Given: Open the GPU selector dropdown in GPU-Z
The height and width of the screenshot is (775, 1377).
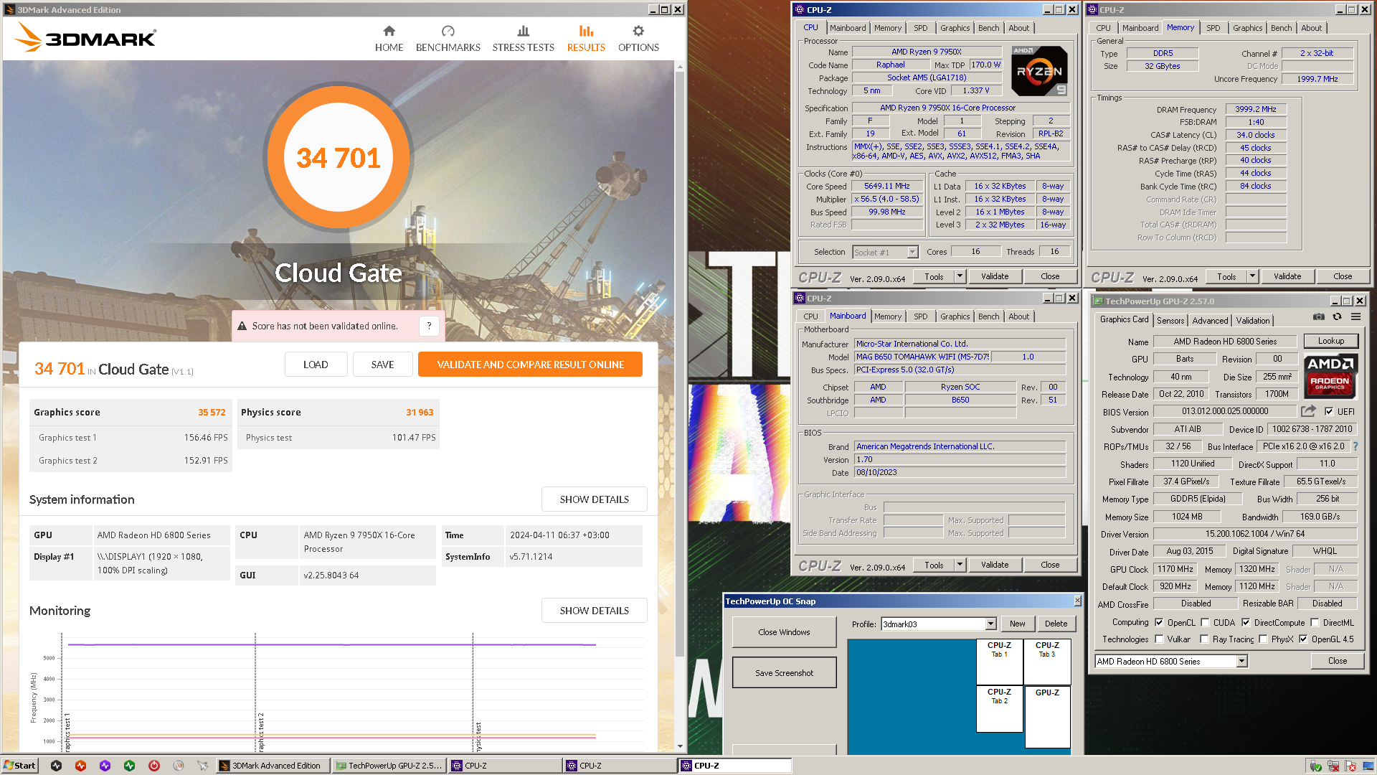Looking at the screenshot, I should [x=1241, y=661].
